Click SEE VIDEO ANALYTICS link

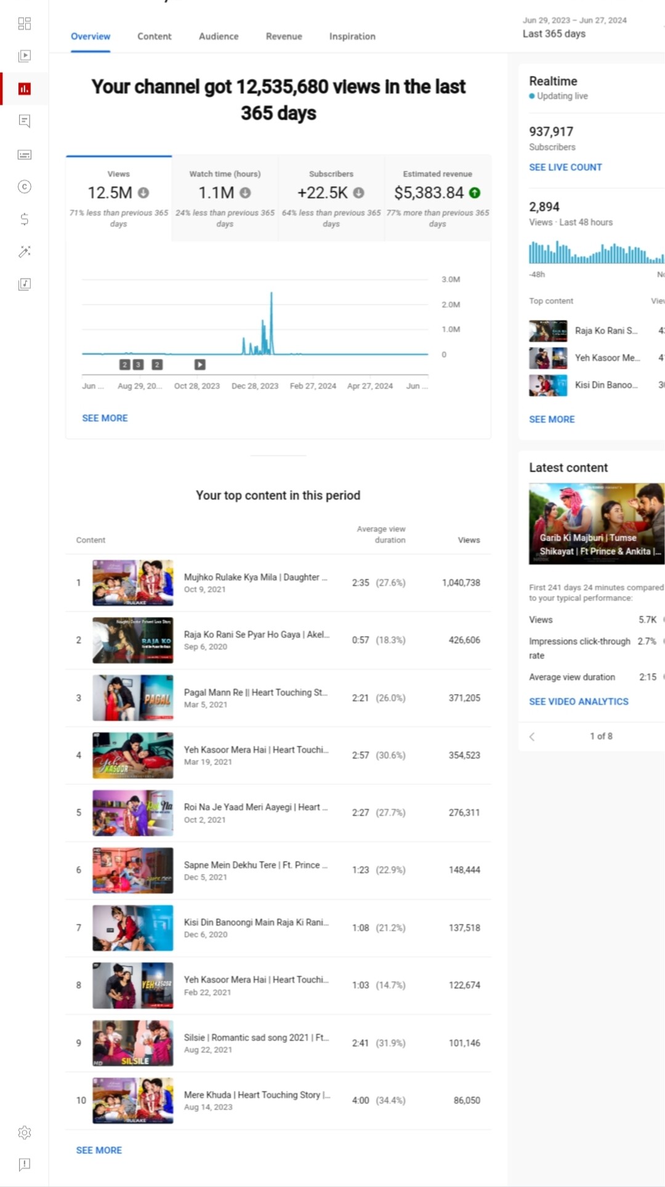(x=579, y=701)
